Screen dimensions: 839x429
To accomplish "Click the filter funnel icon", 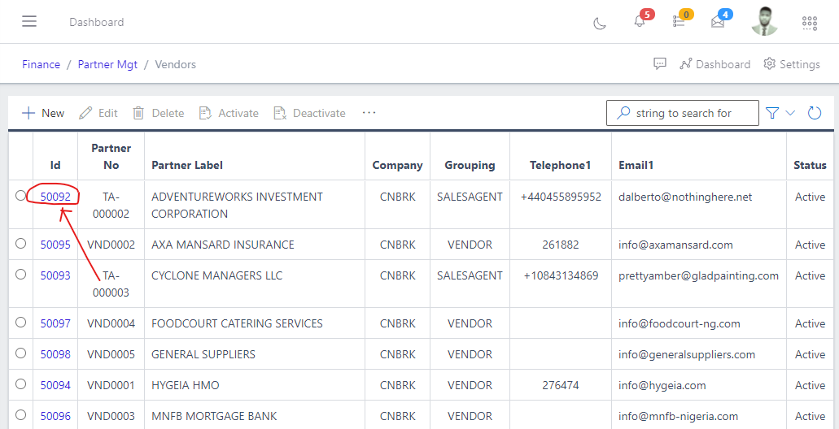I will [771, 113].
